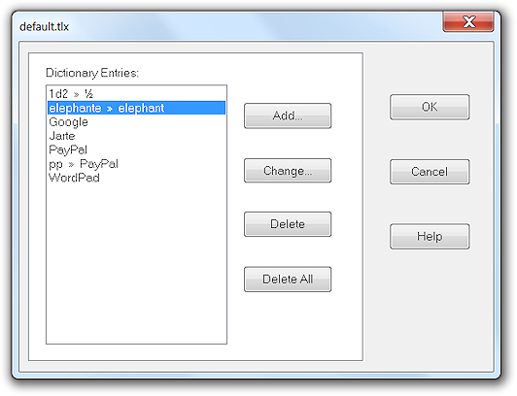Open Help for this dialog
The height and width of the screenshot is (396, 517).
[x=430, y=237]
